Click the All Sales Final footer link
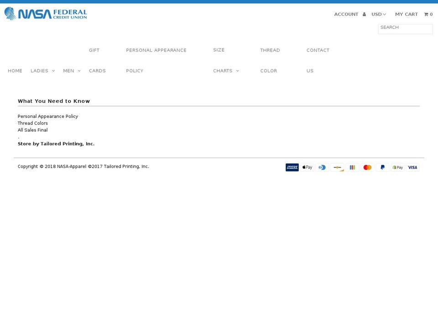 click(33, 130)
